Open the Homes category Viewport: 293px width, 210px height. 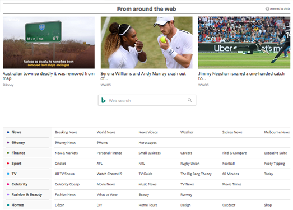[17, 205]
